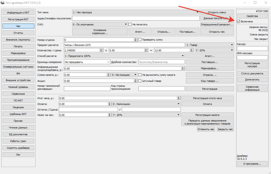The width and height of the screenshot is (271, 174).
Task: Expand 0 - На позицию dropdown
Action: [x=124, y=75]
